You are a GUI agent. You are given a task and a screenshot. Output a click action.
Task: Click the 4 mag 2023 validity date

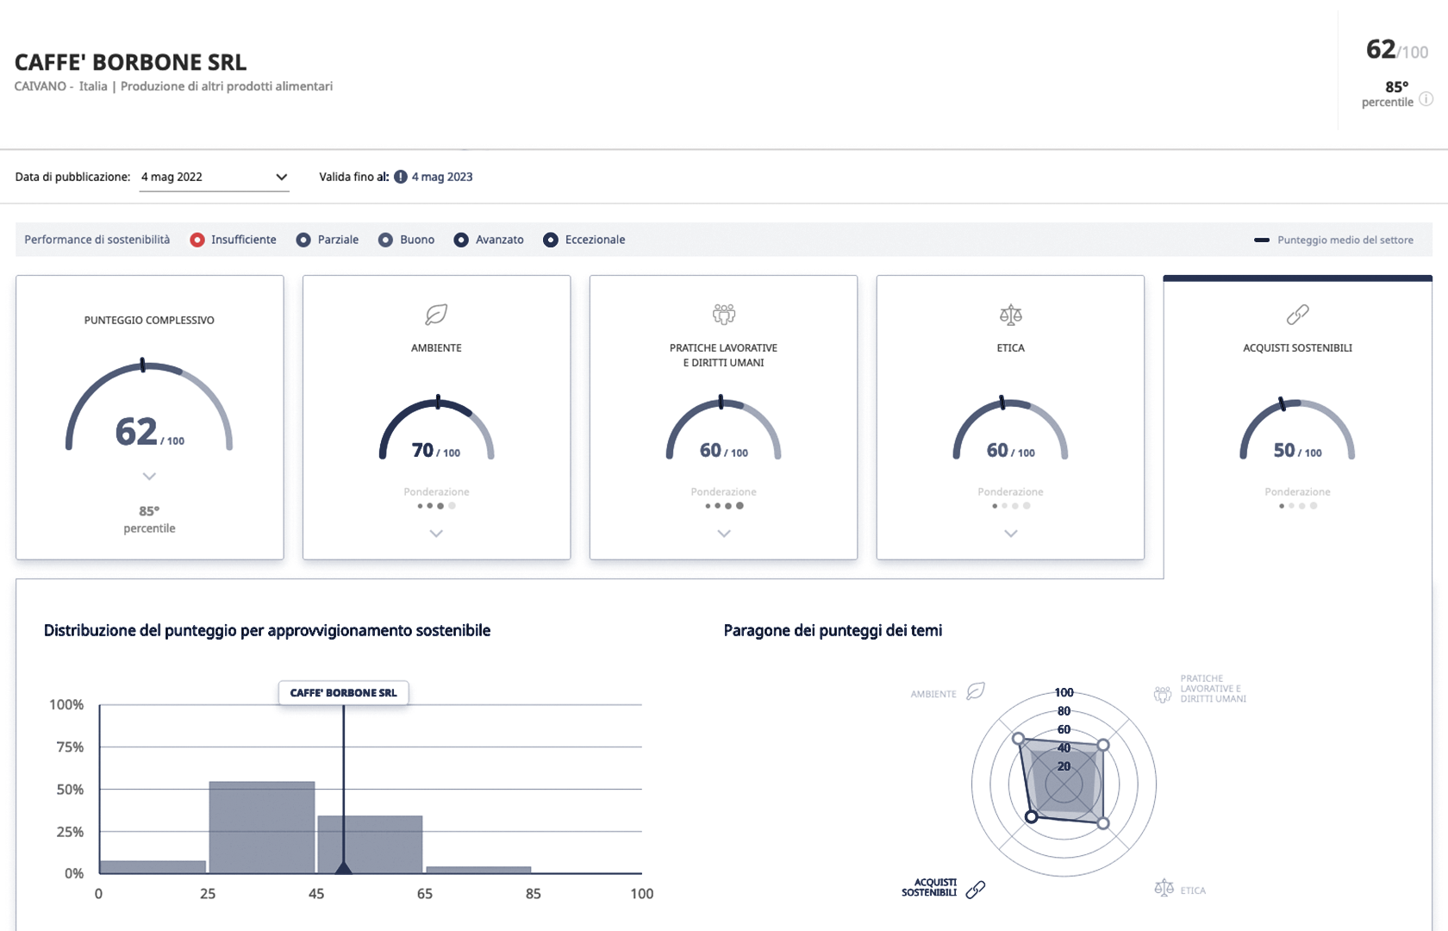tap(442, 177)
